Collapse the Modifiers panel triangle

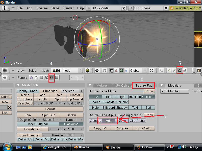point(162,85)
